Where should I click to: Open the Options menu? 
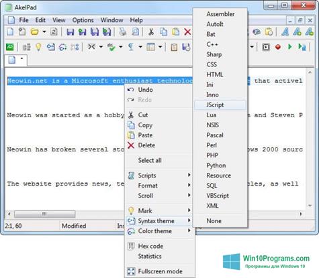[83, 20]
